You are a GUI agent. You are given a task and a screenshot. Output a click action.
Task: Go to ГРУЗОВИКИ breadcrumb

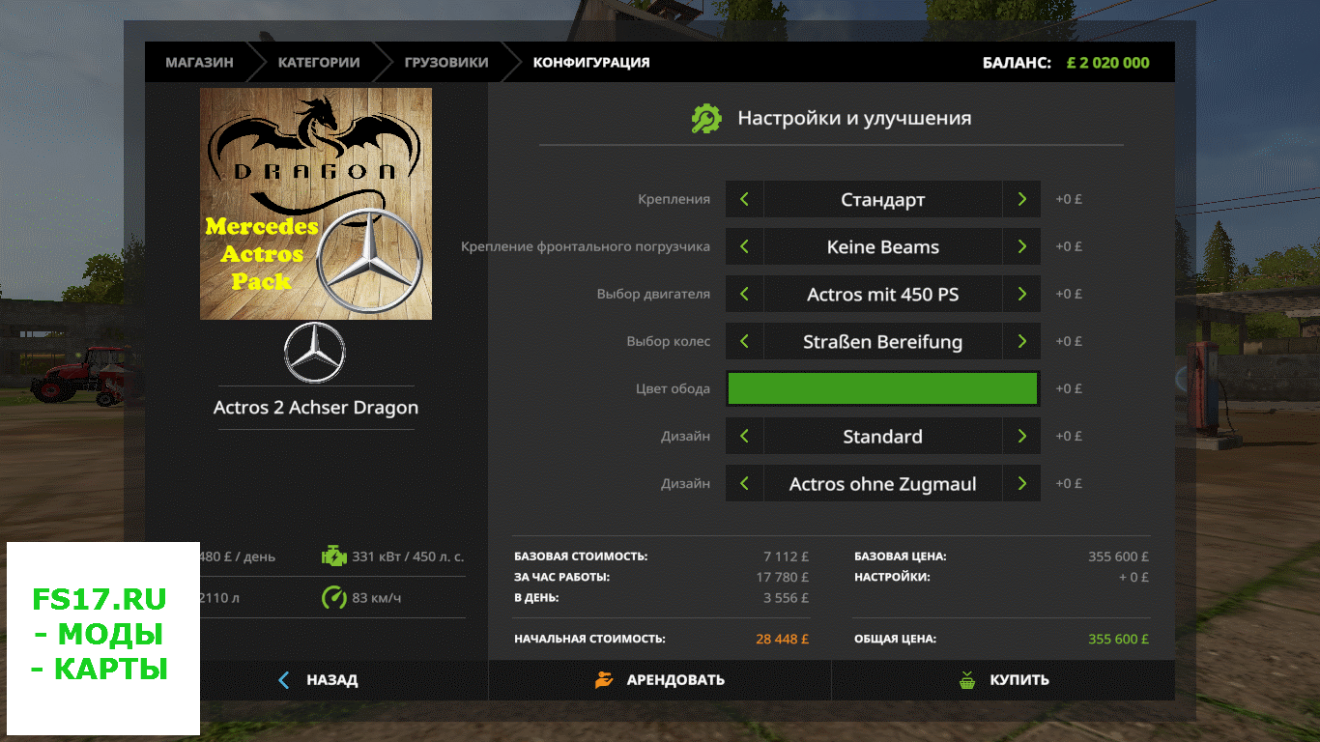coord(446,62)
